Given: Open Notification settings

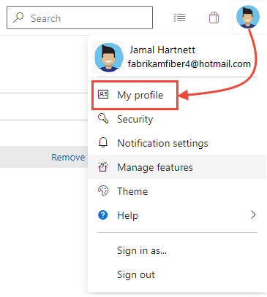Looking at the screenshot, I should pos(177,143).
